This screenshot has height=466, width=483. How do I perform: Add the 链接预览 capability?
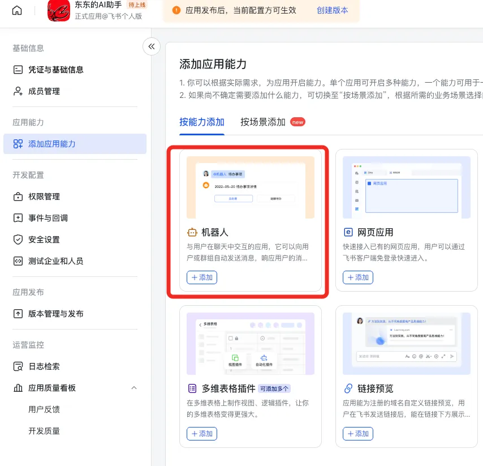[x=358, y=434]
